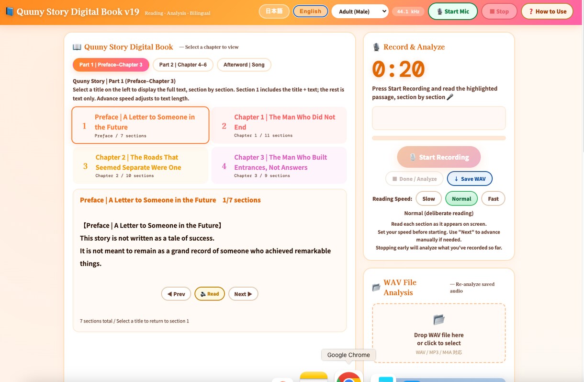Click the Stop button in the header
Screen dimensions: 584x382
point(499,12)
